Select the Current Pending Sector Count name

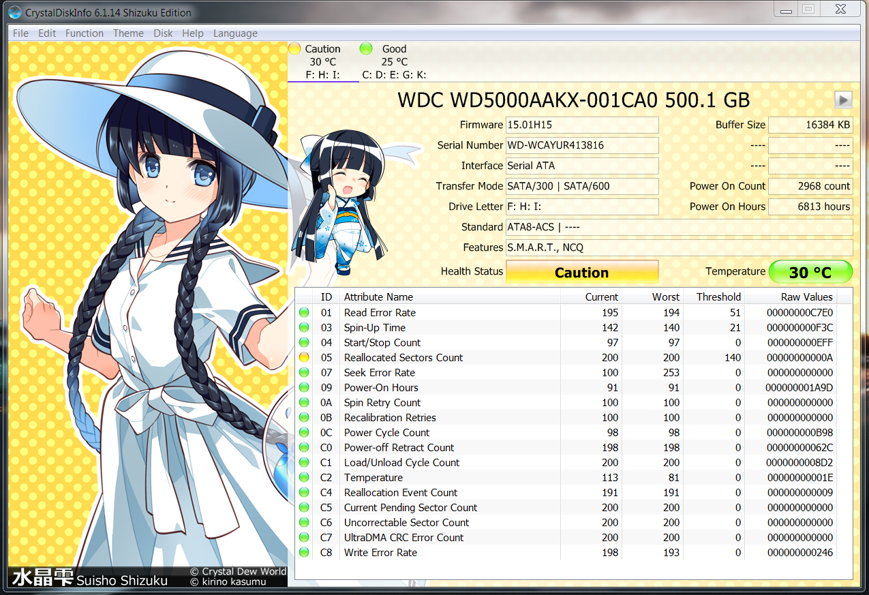point(410,508)
